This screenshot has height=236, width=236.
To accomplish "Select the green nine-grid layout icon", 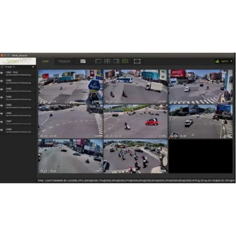I will pyautogui.click(x=125, y=61).
